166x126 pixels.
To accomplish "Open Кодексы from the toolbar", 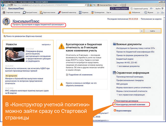I will tap(84, 13).
